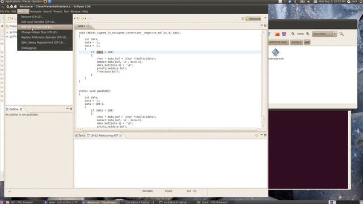
Task: Open the Navigate menu
Action: pos(36,11)
